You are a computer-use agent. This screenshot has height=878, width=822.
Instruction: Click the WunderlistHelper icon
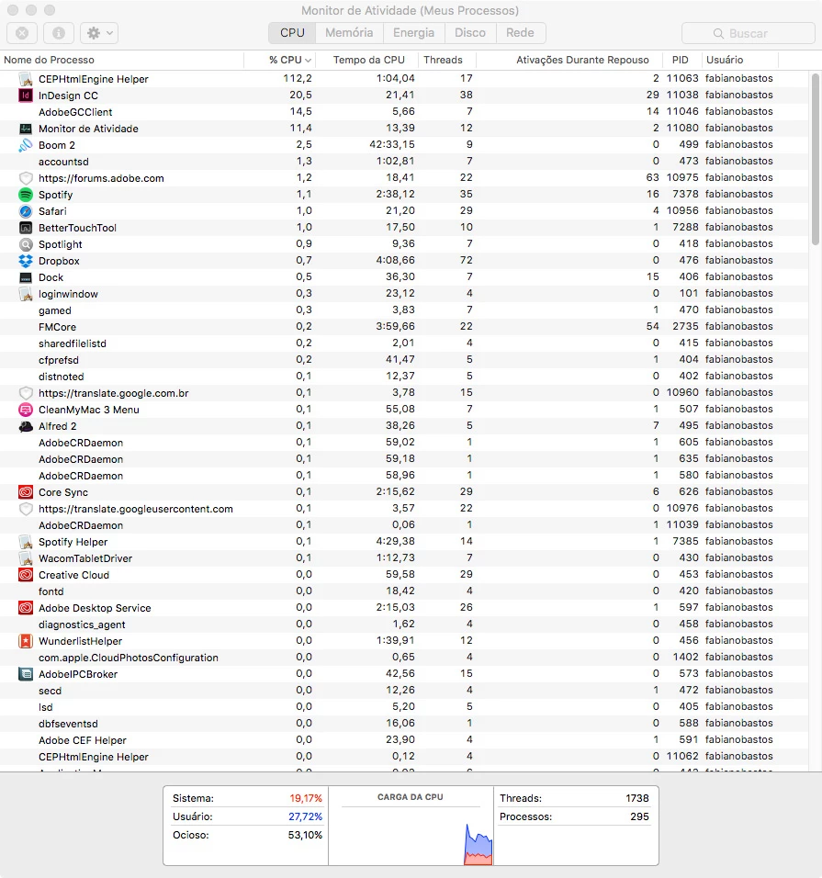coord(25,641)
